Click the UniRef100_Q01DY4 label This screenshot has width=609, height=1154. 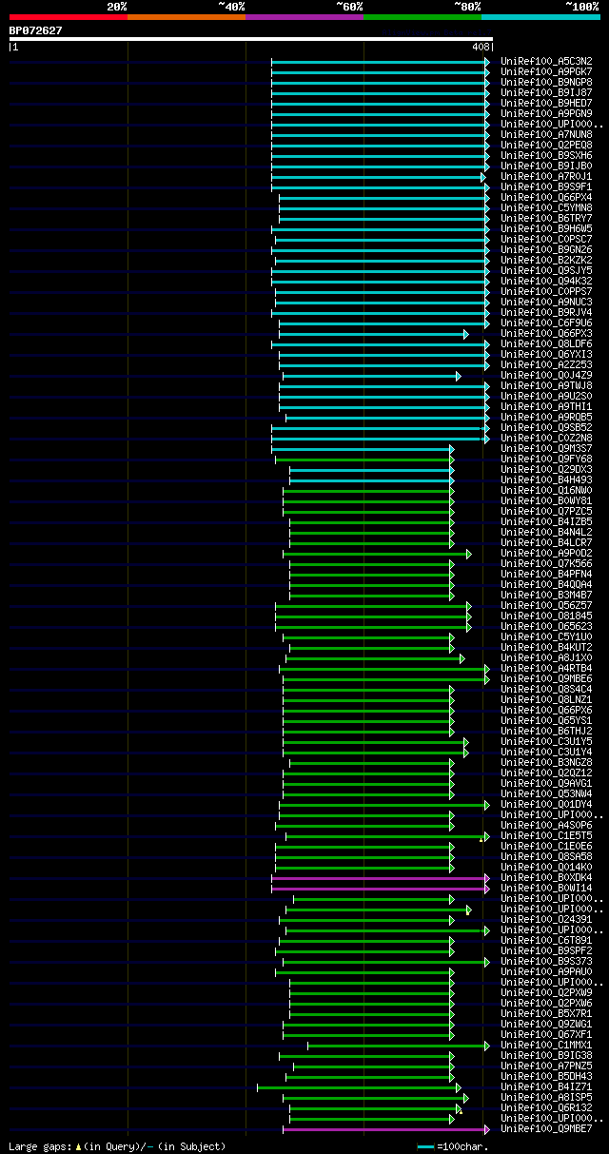(x=546, y=804)
